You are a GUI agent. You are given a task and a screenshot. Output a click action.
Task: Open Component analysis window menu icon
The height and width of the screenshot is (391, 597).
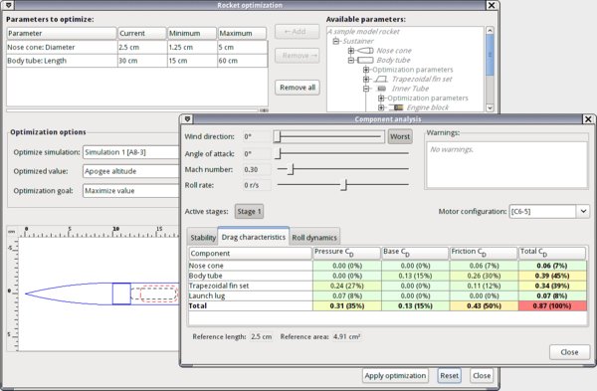pos(187,119)
